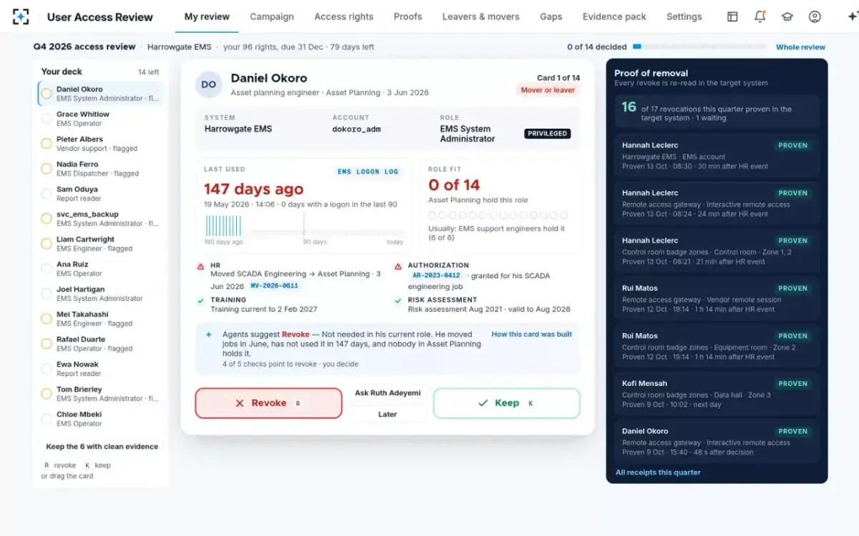The height and width of the screenshot is (536, 859).
Task: Select Mei Takahashi in the deck
Action: coord(100,319)
